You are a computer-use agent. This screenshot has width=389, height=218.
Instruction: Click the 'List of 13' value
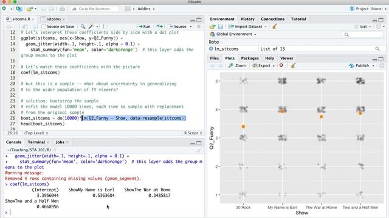pyautogui.click(x=272, y=49)
